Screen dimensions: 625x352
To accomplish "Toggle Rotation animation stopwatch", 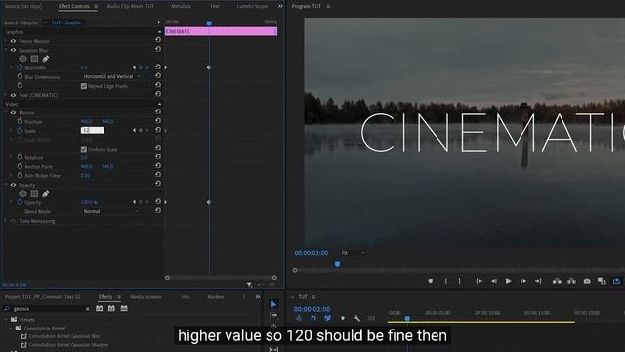I will coord(20,157).
